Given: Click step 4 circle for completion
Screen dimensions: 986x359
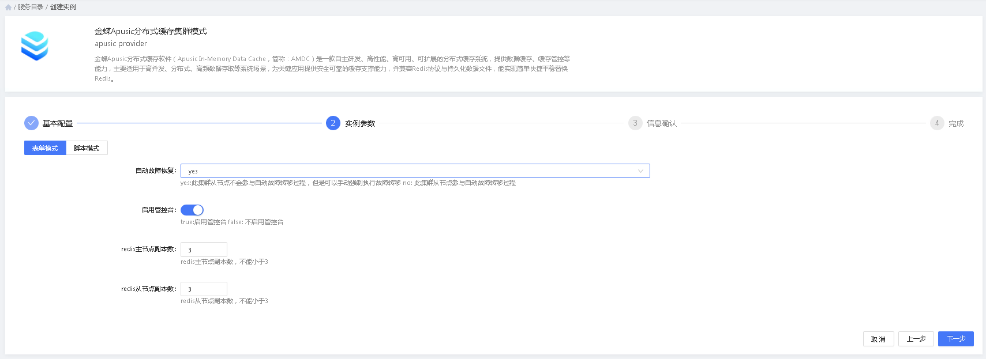Looking at the screenshot, I should point(937,123).
